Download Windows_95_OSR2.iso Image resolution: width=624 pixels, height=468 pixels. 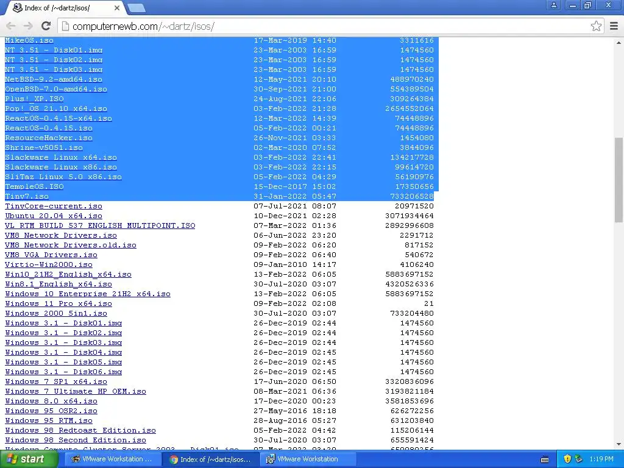pyautogui.click(x=51, y=411)
